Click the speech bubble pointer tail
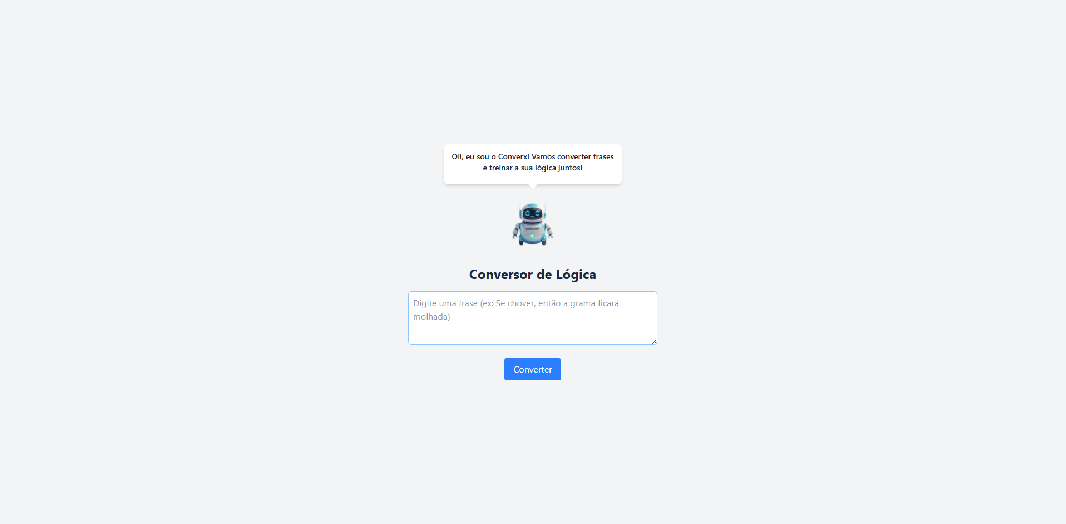Image resolution: width=1066 pixels, height=524 pixels. [x=533, y=187]
